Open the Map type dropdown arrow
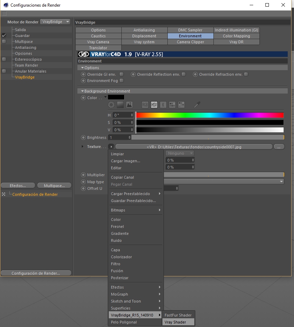 point(281,181)
